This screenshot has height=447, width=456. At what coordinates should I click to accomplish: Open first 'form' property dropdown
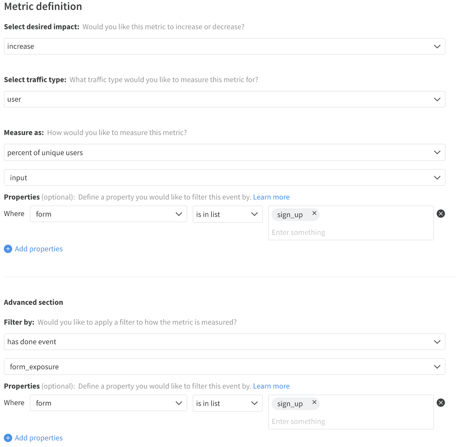108,214
